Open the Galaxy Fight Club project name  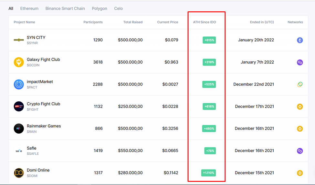43,60
